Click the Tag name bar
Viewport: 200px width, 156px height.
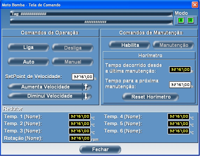(x=91, y=14)
